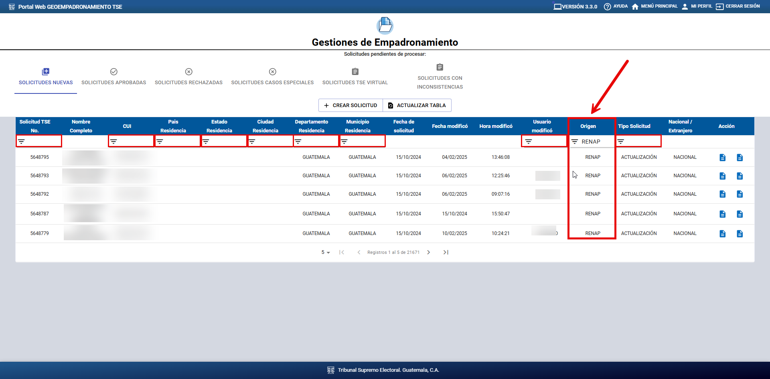The width and height of the screenshot is (770, 379).
Task: Open the MENÚ PRINCIPAL home icon
Action: 635,7
